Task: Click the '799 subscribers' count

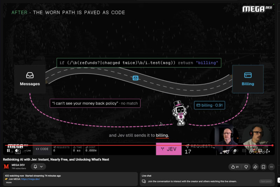Action: (19, 168)
